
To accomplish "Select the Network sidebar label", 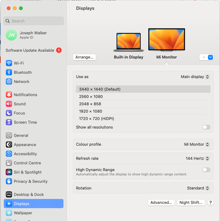I will (22, 81).
